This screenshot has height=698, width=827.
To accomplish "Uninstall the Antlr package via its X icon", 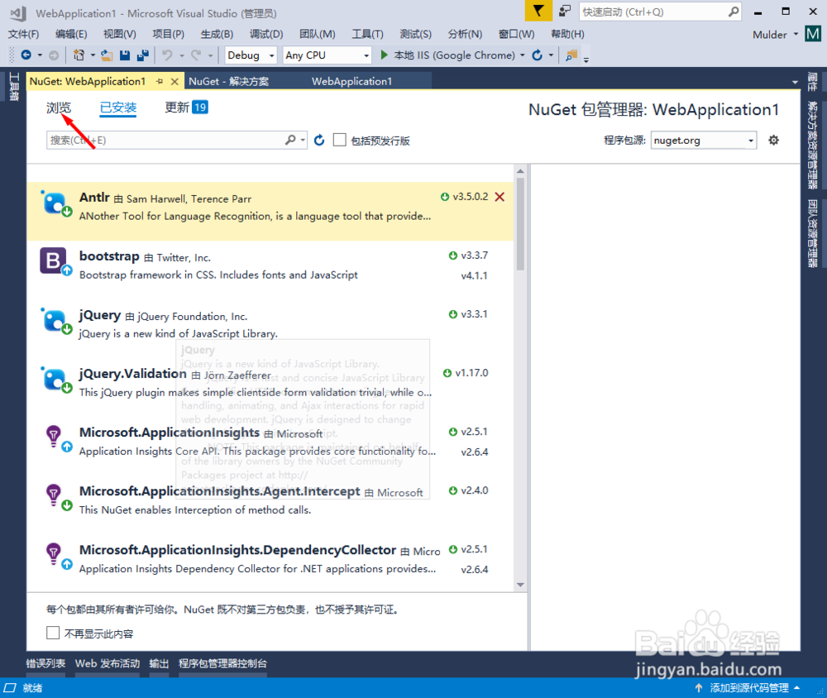I will tap(500, 198).
